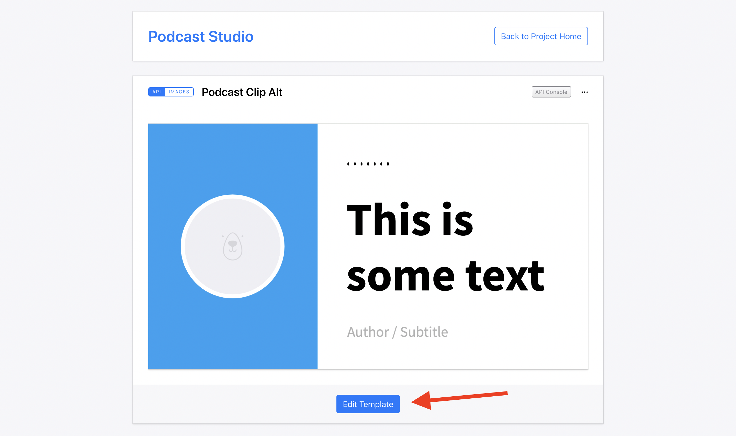The image size is (736, 436).
Task: Click the IMAGES badge label
Action: click(179, 92)
